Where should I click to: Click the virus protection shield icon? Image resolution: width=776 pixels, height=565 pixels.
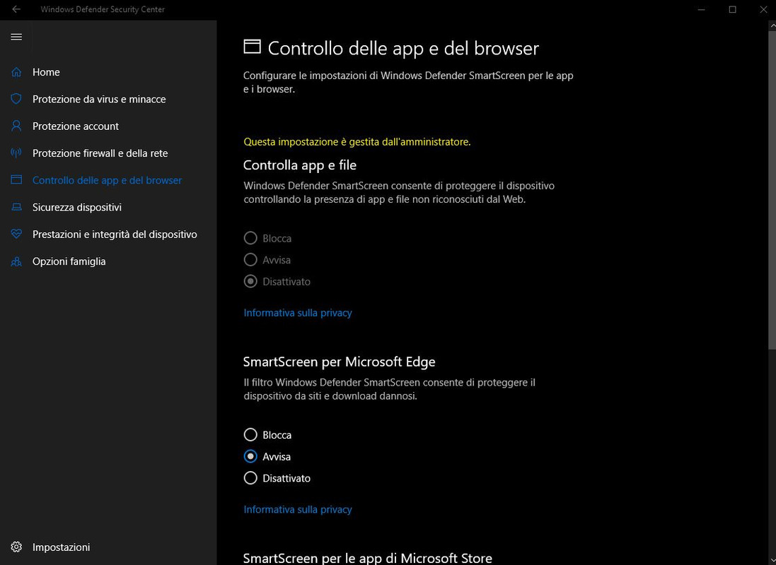[16, 99]
